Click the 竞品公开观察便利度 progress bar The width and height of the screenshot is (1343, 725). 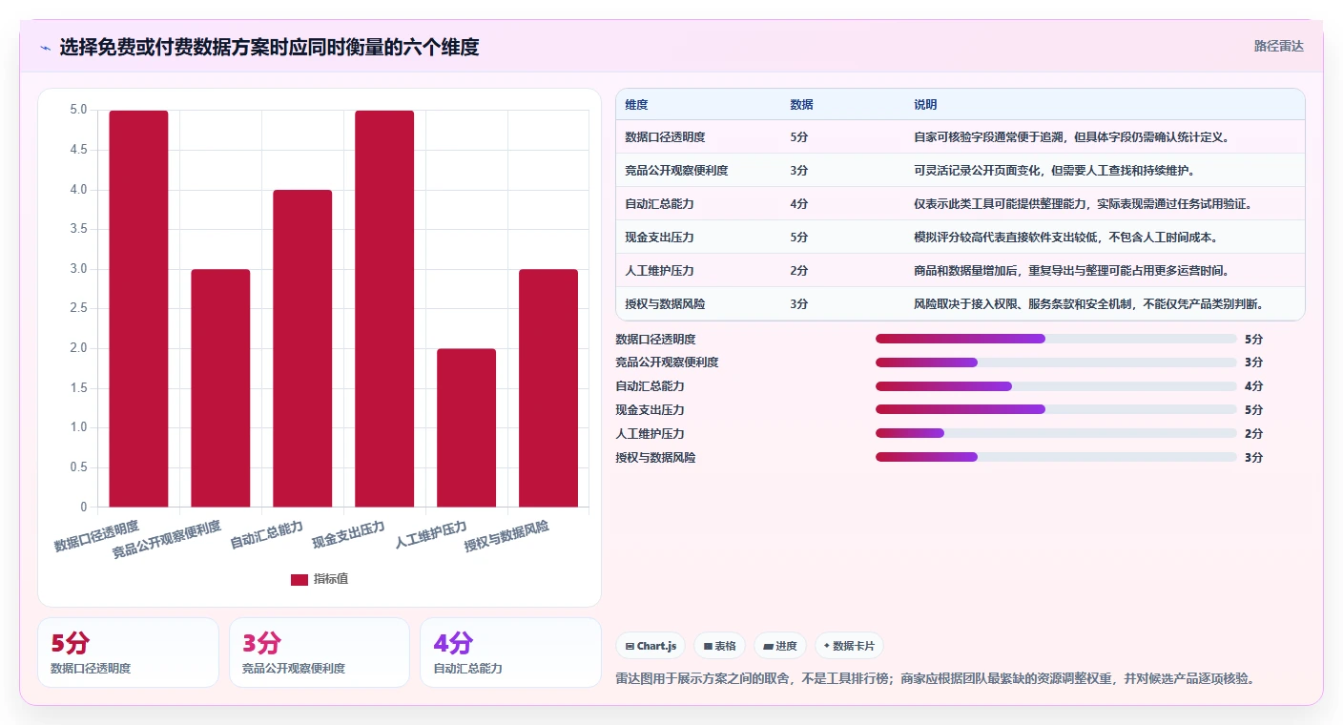point(1056,362)
